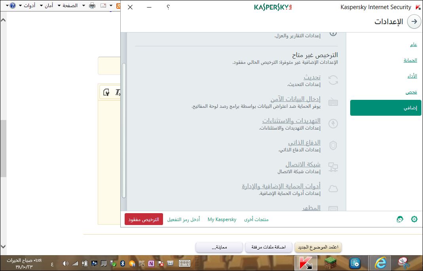423x271 pixels.
Task: Click the blue settings document taskbar icon
Action: [x=355, y=263]
